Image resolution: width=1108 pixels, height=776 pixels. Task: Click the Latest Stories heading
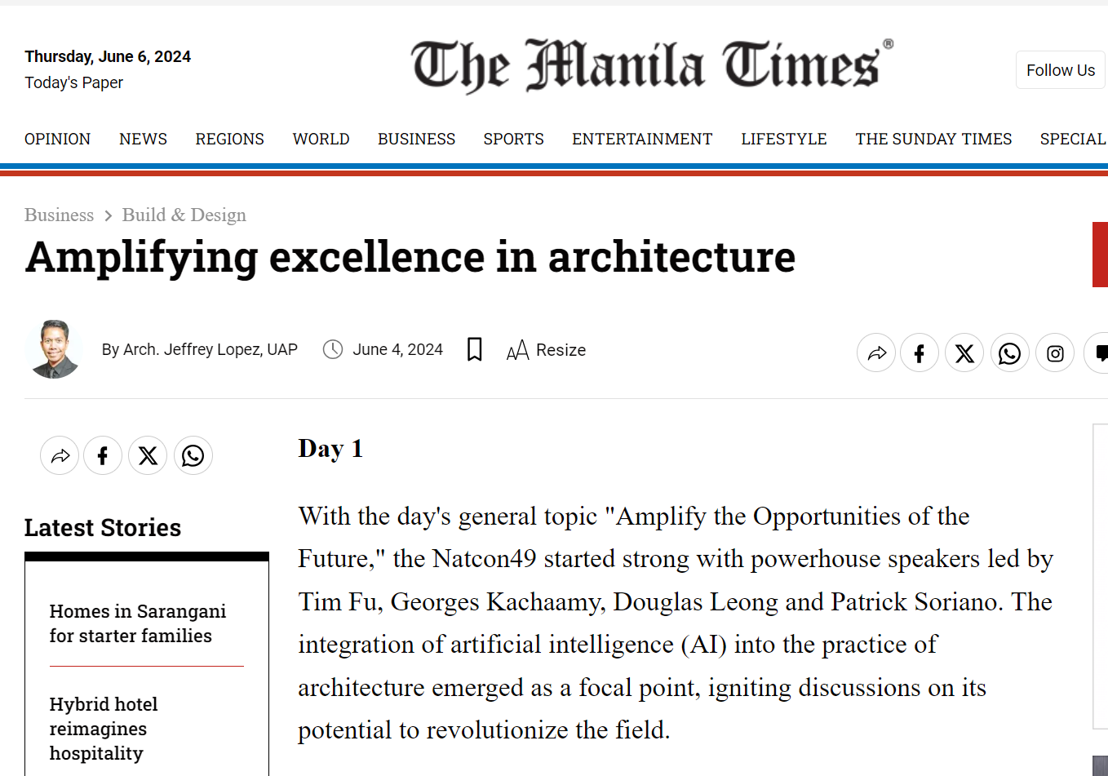(x=103, y=528)
